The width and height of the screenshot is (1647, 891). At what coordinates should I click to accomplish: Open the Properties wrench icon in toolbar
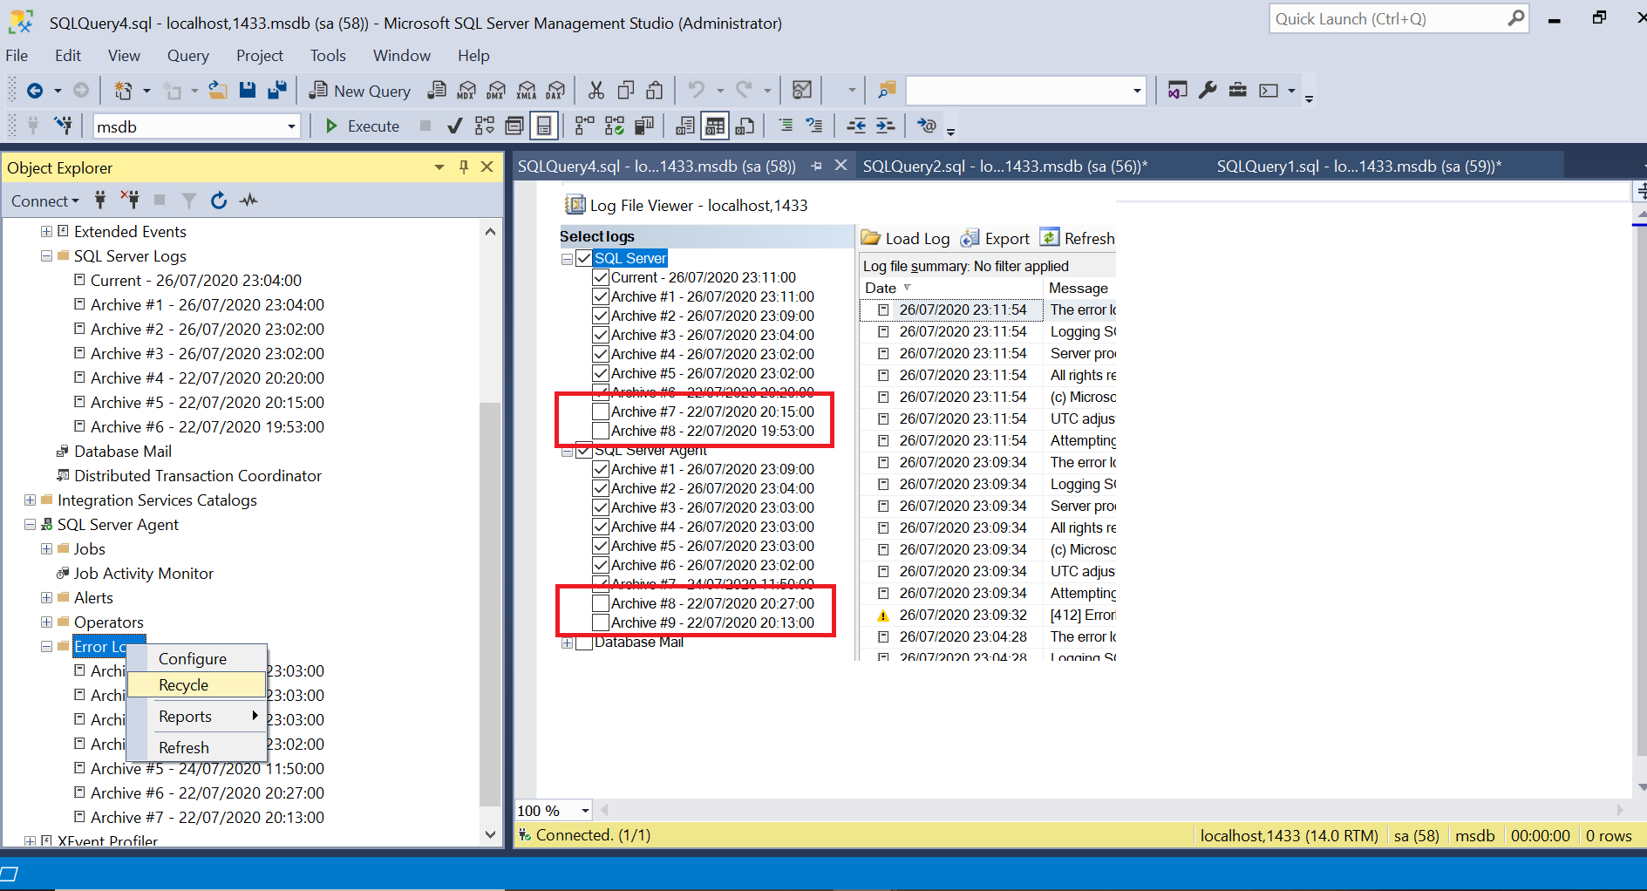click(1208, 91)
